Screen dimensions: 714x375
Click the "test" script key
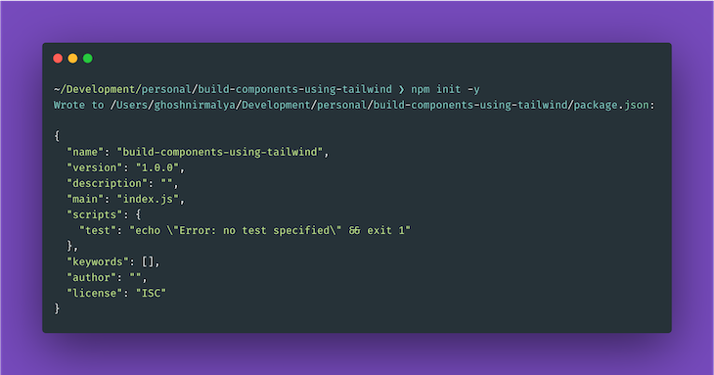pos(98,230)
